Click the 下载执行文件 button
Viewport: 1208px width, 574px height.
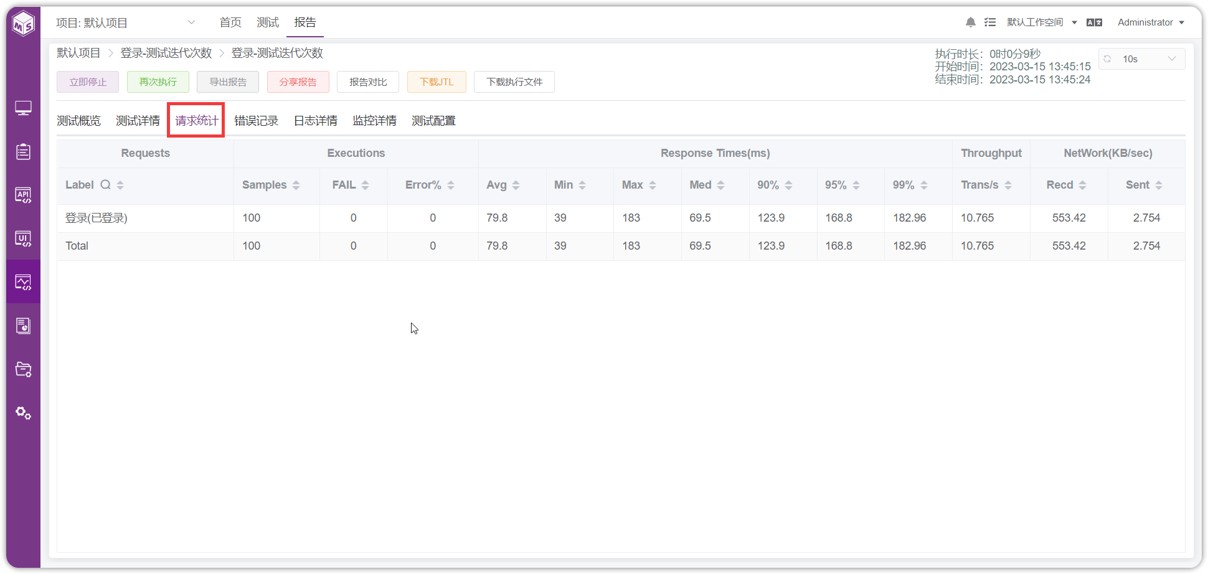[x=514, y=82]
